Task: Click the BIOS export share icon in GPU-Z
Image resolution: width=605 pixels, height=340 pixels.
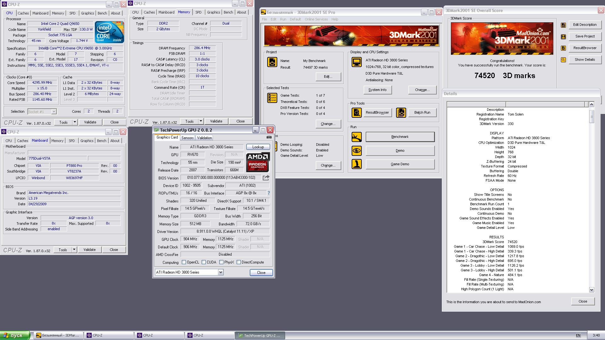Action: pyautogui.click(x=266, y=178)
